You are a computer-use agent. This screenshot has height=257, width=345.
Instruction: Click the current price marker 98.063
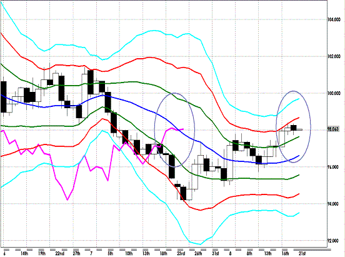click(333, 129)
